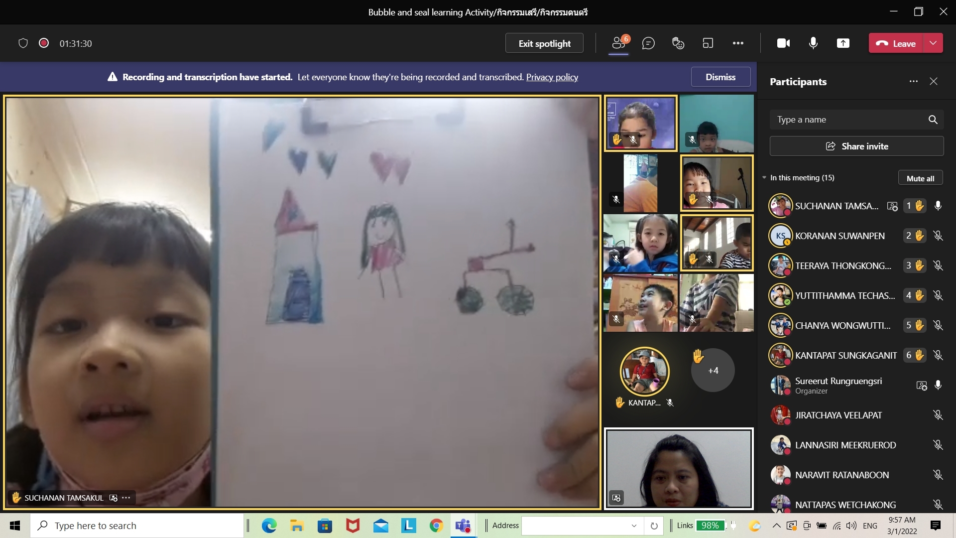Expand the Address bar dropdown in taskbar

click(634, 526)
